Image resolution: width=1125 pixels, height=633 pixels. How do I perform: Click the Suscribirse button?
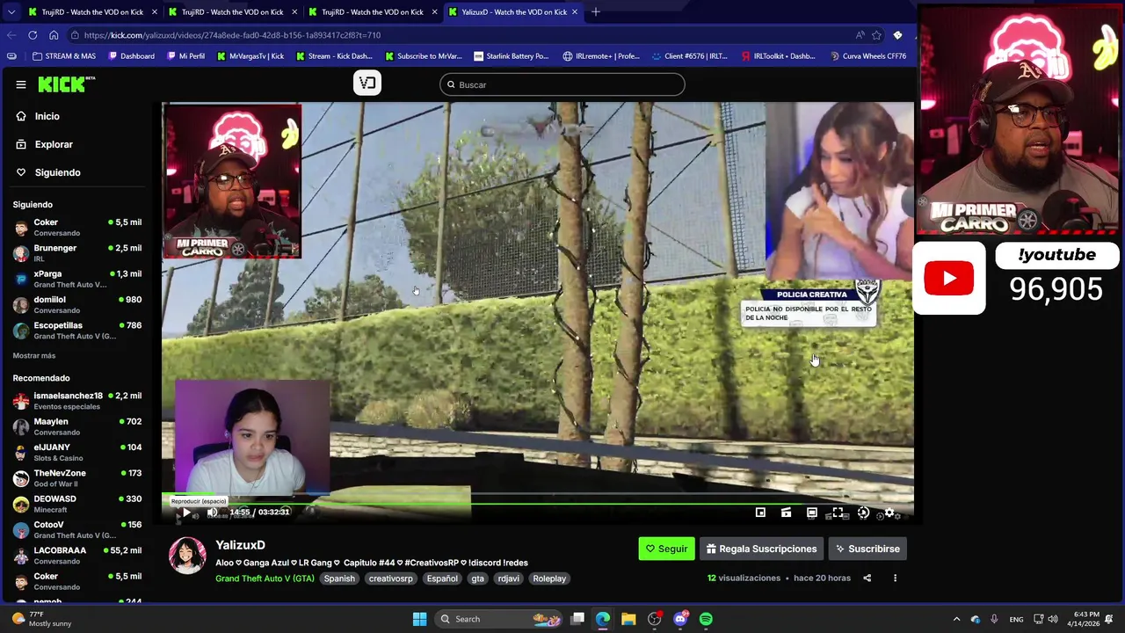(867, 549)
